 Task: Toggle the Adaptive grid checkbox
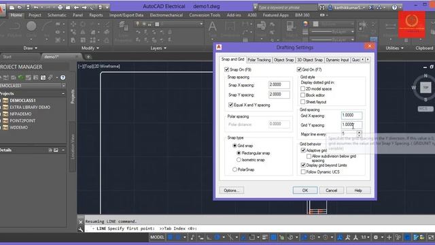coord(303,150)
